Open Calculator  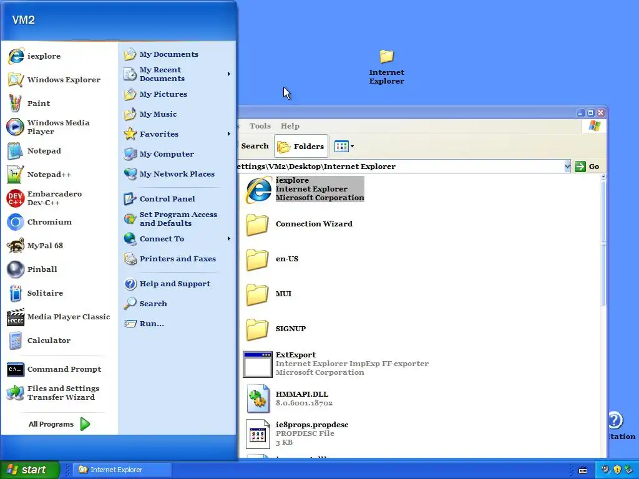tap(59, 341)
